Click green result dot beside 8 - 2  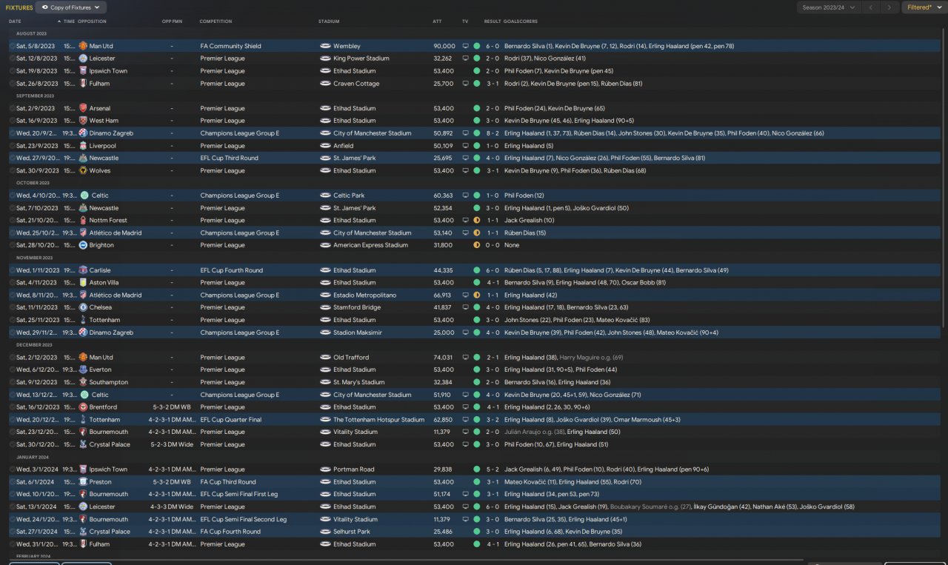coord(477,133)
